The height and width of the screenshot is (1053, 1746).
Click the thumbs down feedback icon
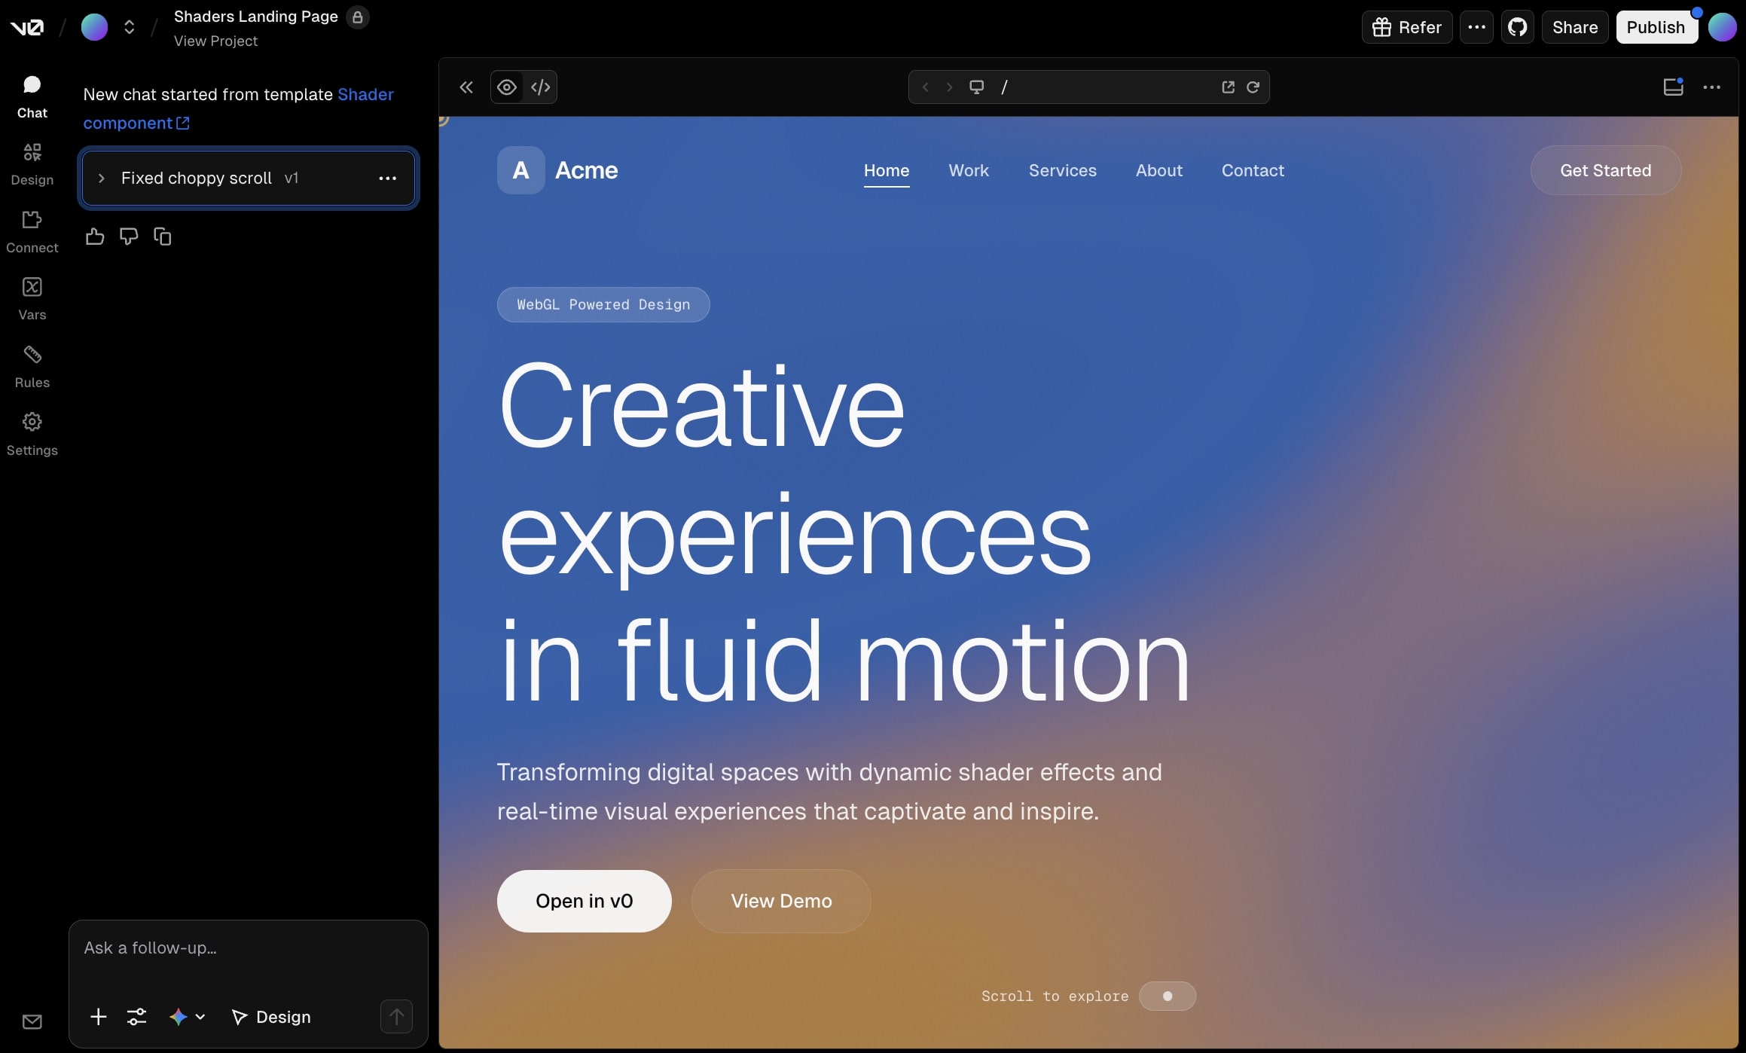pos(129,237)
